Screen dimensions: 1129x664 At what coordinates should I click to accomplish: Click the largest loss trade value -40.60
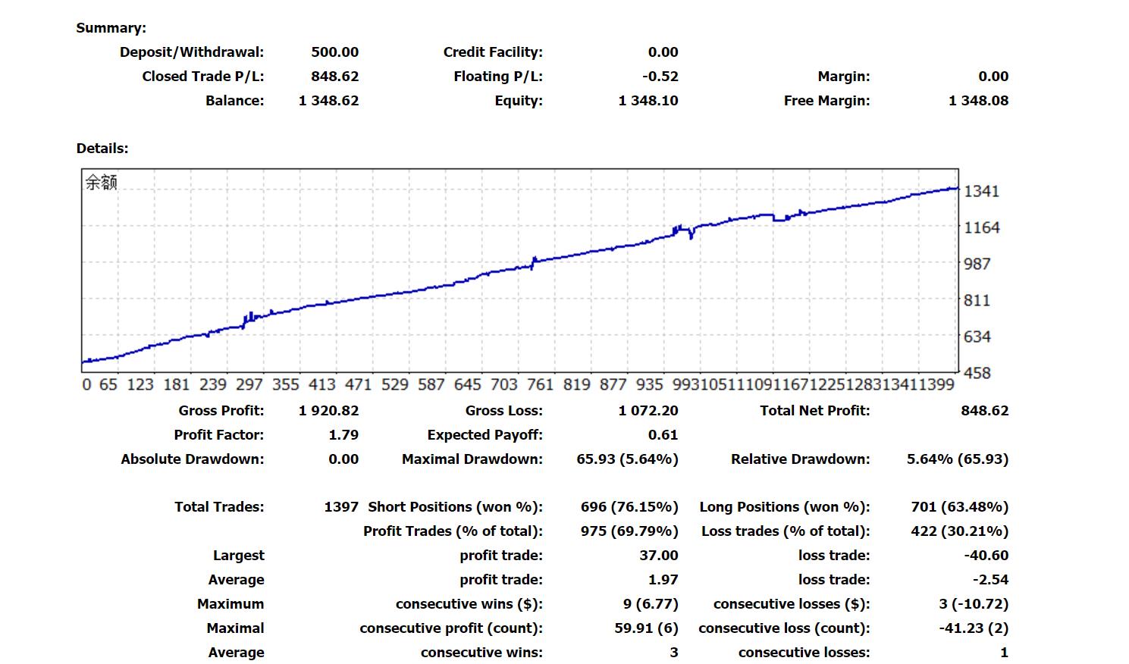point(986,556)
